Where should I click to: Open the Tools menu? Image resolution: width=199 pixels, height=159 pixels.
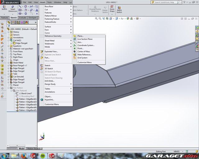click(x=49, y=2)
